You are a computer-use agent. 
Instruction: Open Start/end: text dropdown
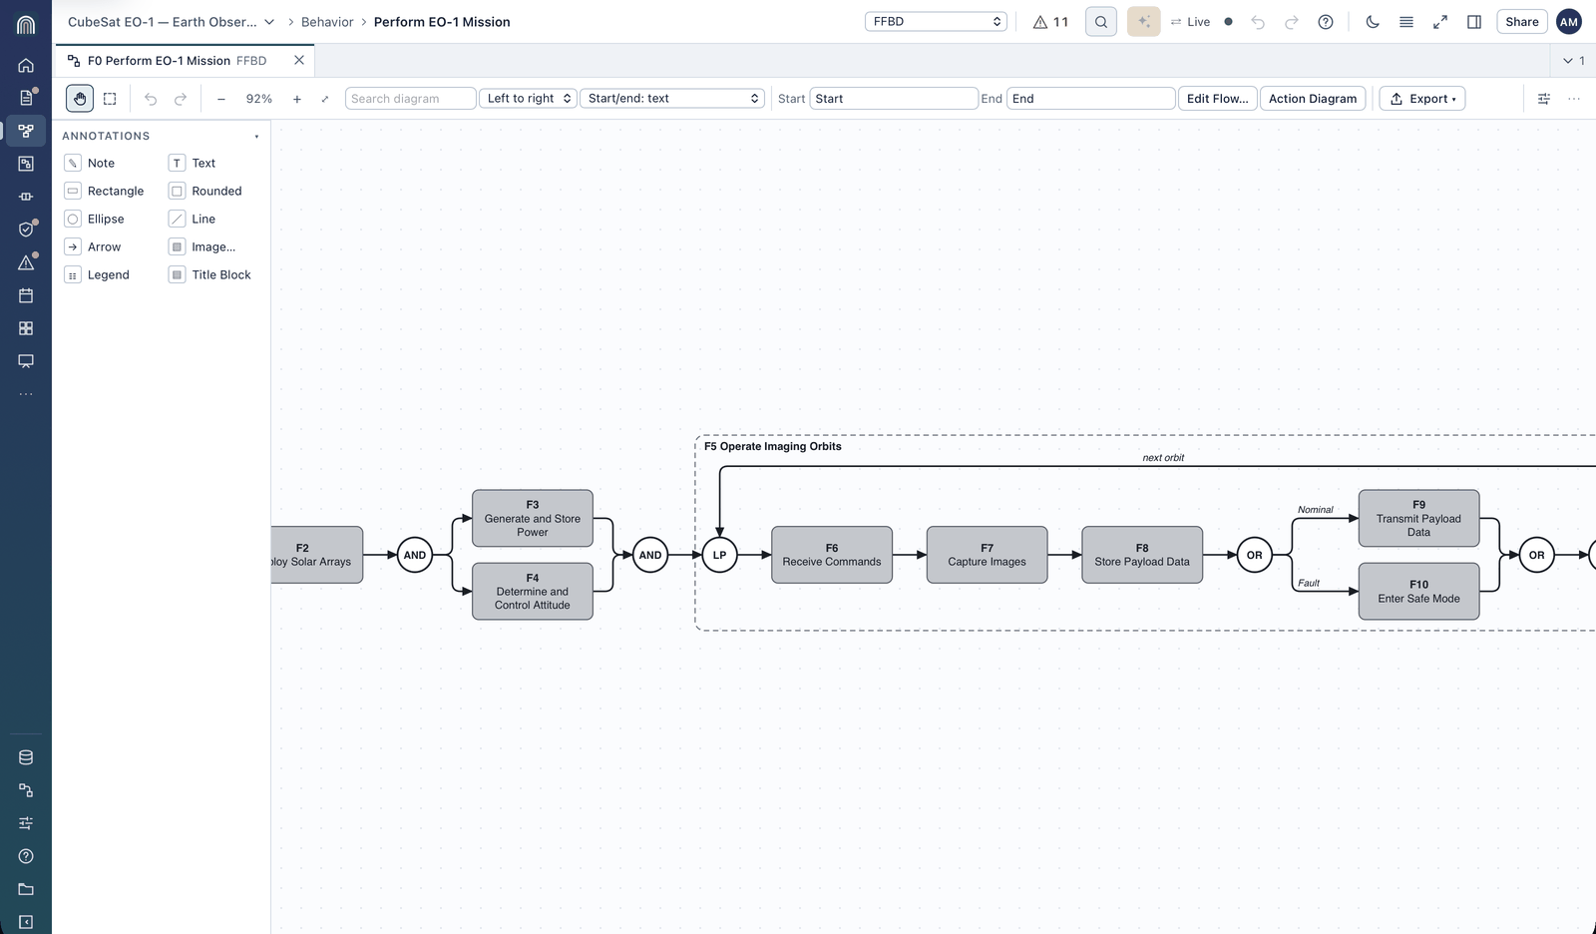coord(672,99)
